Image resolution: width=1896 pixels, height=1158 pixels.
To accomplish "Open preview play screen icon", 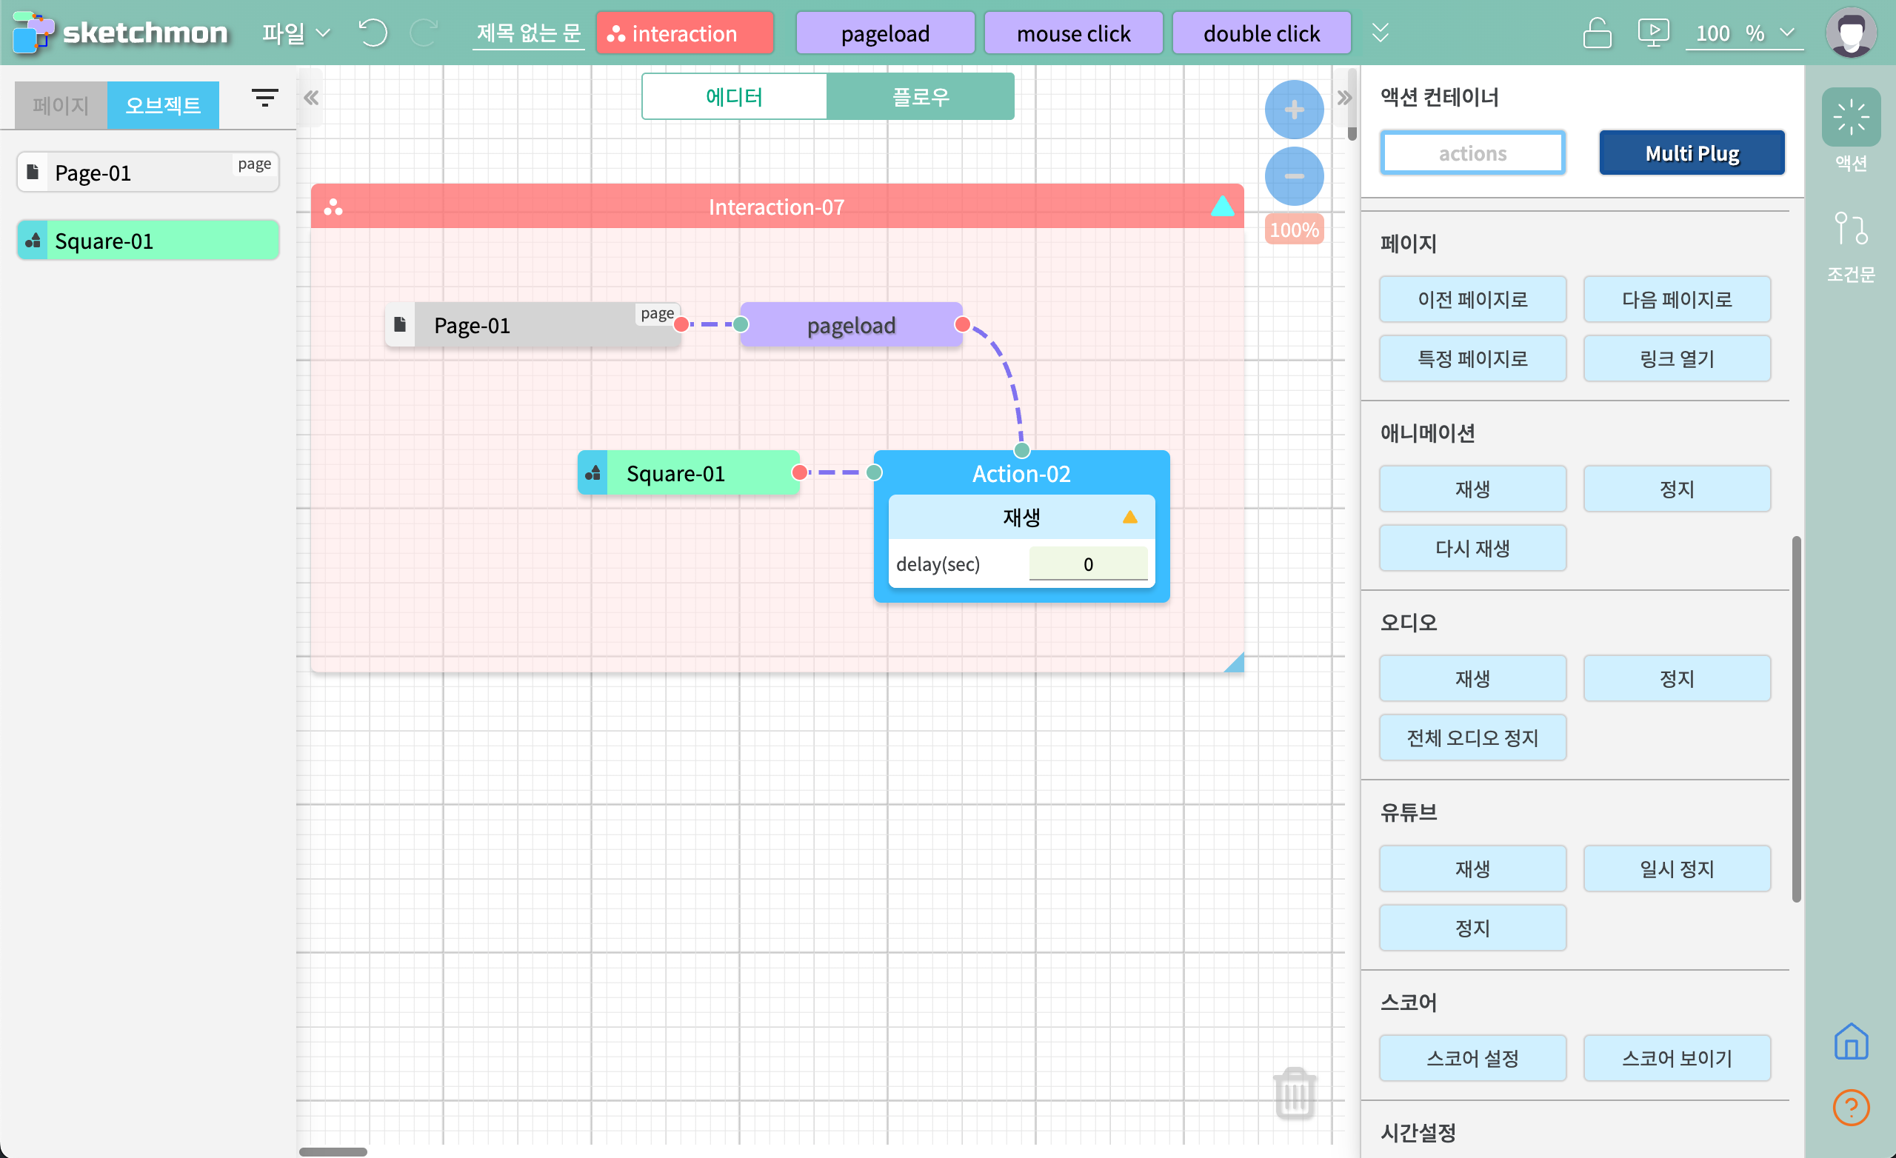I will (1653, 33).
